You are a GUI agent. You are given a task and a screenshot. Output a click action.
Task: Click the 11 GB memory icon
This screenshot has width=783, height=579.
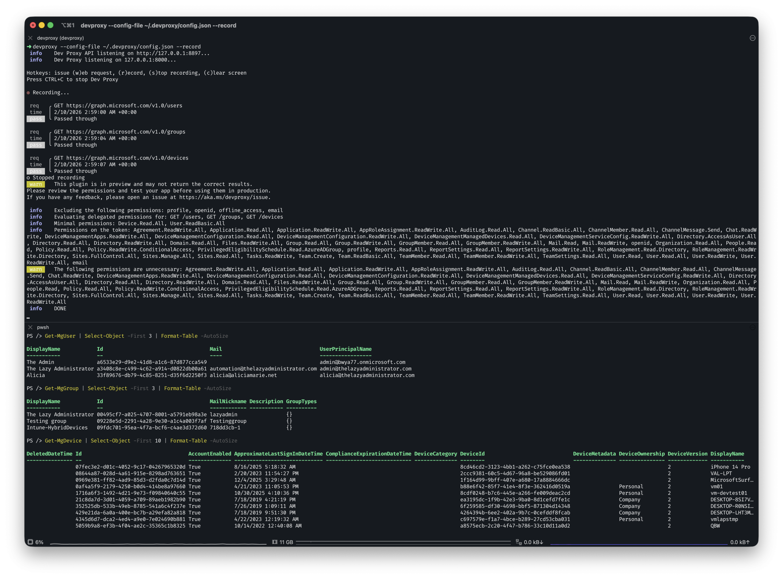(x=275, y=542)
